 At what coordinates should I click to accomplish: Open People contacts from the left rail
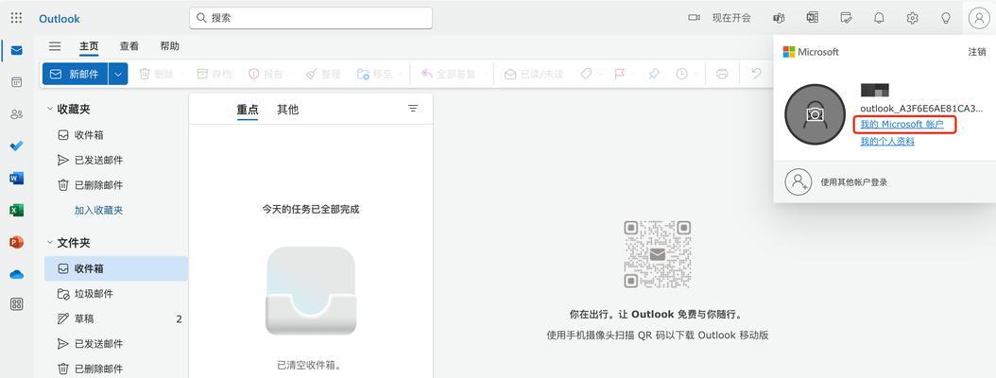[x=16, y=114]
